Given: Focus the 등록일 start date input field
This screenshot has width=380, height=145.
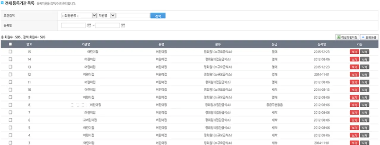Looking at the screenshot, I should 73,26.
